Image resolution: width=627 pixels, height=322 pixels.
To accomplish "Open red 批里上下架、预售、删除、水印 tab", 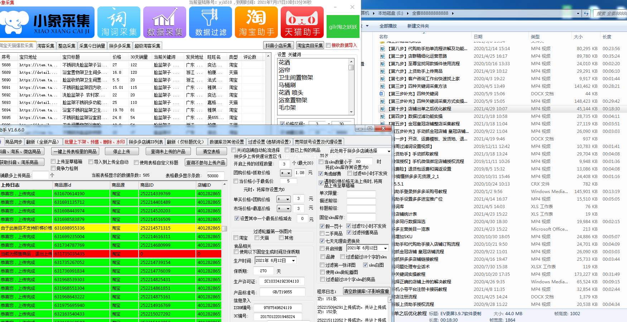I will point(95,142).
